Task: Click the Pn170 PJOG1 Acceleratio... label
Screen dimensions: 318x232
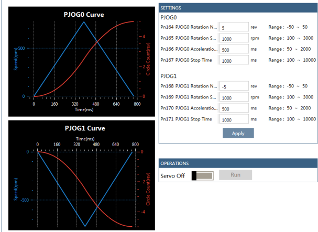Action: click(189, 108)
